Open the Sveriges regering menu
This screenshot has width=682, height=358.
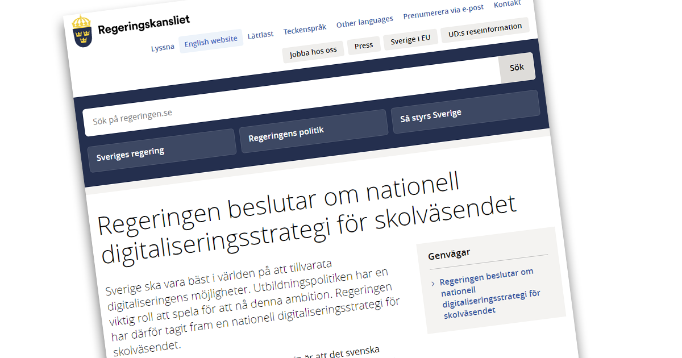point(161,151)
